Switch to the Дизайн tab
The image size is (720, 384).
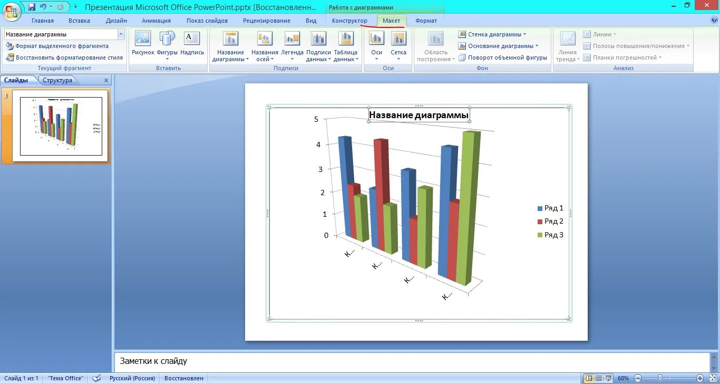pos(116,21)
